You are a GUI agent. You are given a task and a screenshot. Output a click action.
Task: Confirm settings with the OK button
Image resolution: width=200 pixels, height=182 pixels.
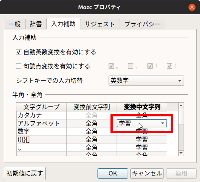tap(113, 173)
